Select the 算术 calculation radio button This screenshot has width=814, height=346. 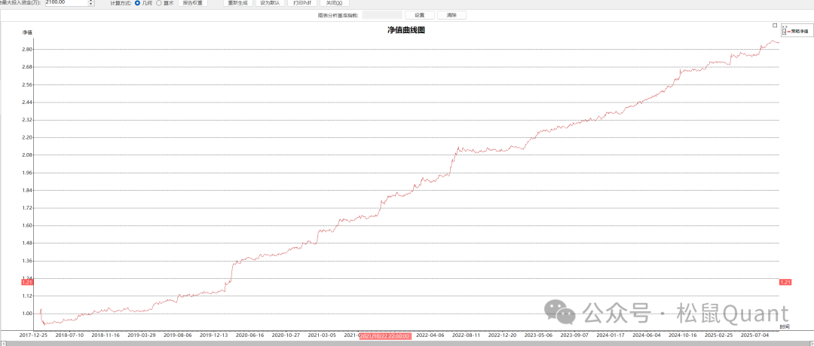[159, 3]
